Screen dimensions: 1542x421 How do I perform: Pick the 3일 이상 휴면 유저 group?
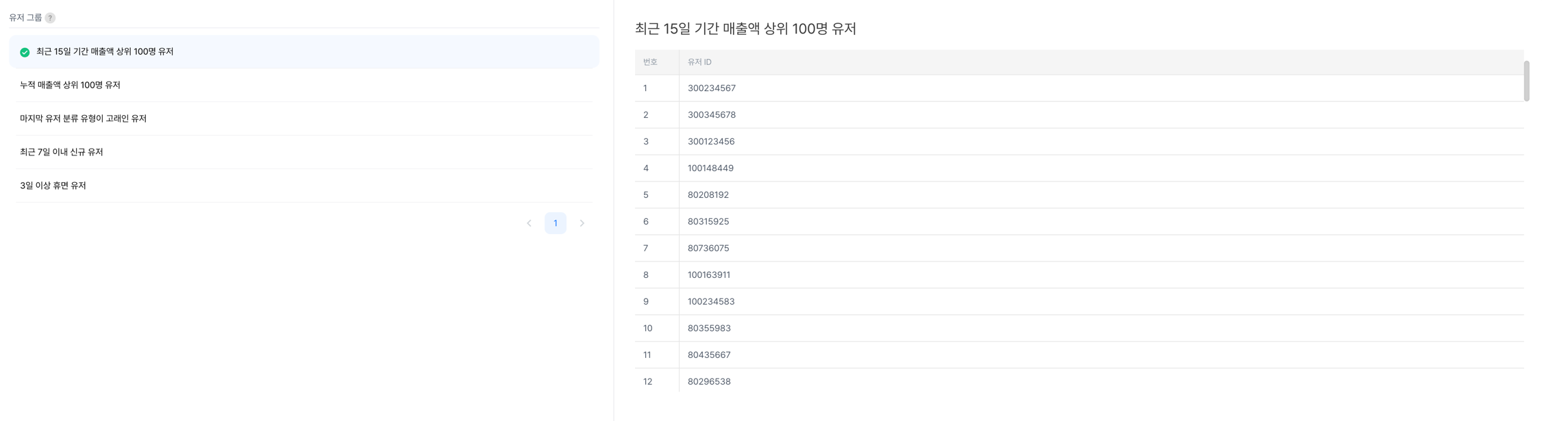click(53, 186)
